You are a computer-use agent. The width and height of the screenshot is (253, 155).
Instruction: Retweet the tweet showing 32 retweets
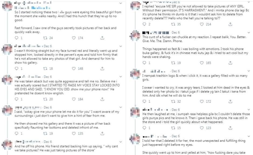173,102
